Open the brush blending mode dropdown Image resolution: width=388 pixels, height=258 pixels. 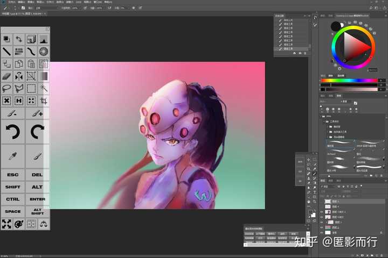point(46,8)
